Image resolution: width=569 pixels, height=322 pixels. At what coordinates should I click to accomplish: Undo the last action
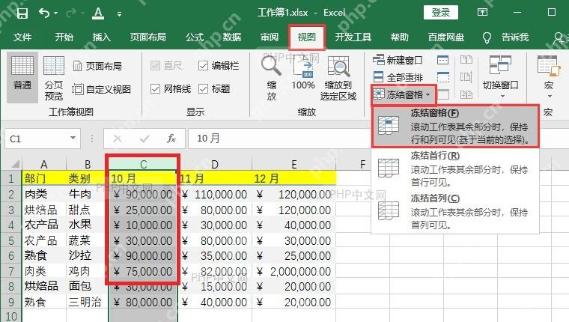point(44,13)
